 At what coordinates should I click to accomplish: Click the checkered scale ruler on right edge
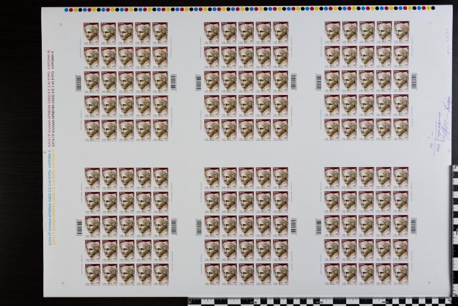(455, 231)
